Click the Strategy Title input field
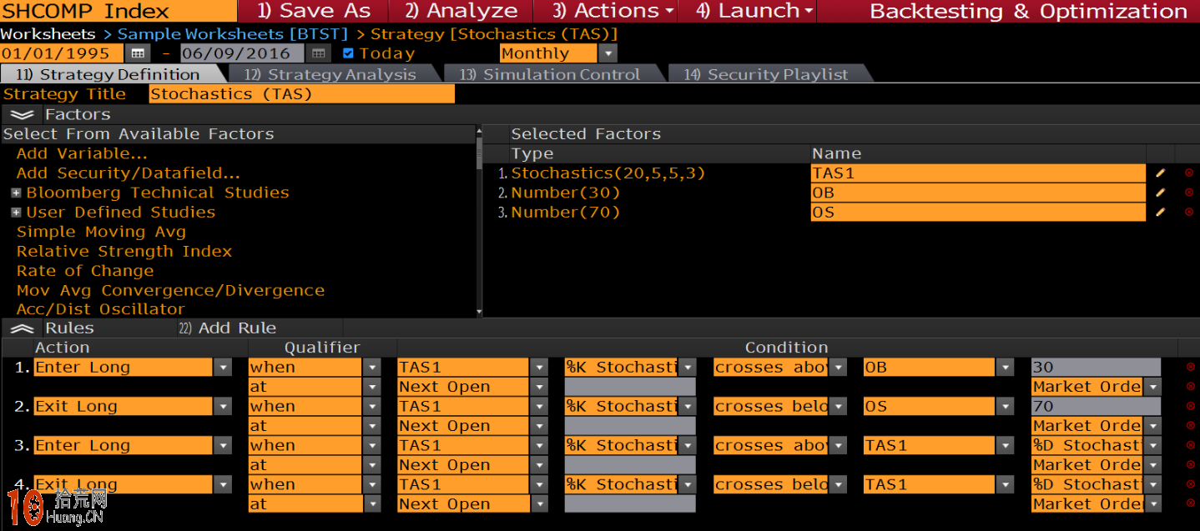 coord(301,94)
